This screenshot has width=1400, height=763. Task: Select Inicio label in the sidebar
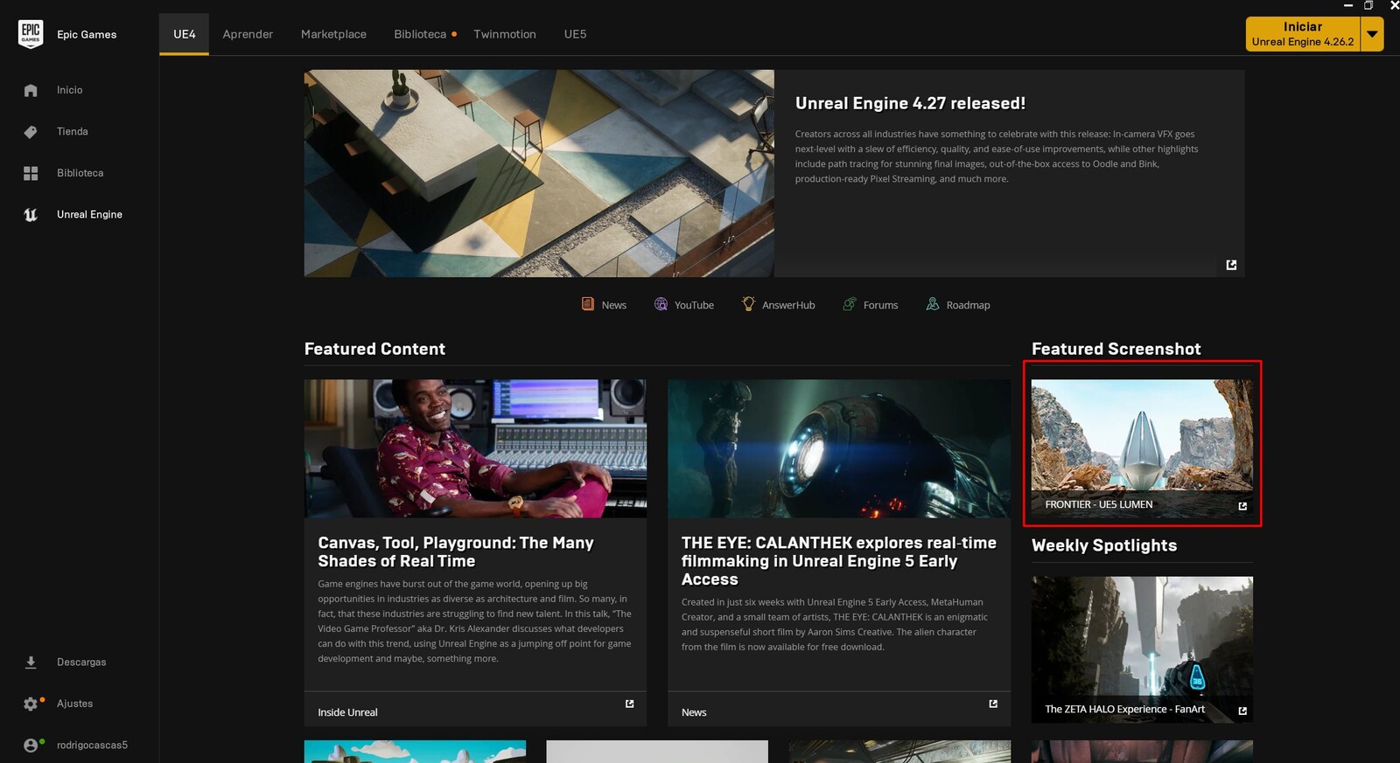click(70, 90)
